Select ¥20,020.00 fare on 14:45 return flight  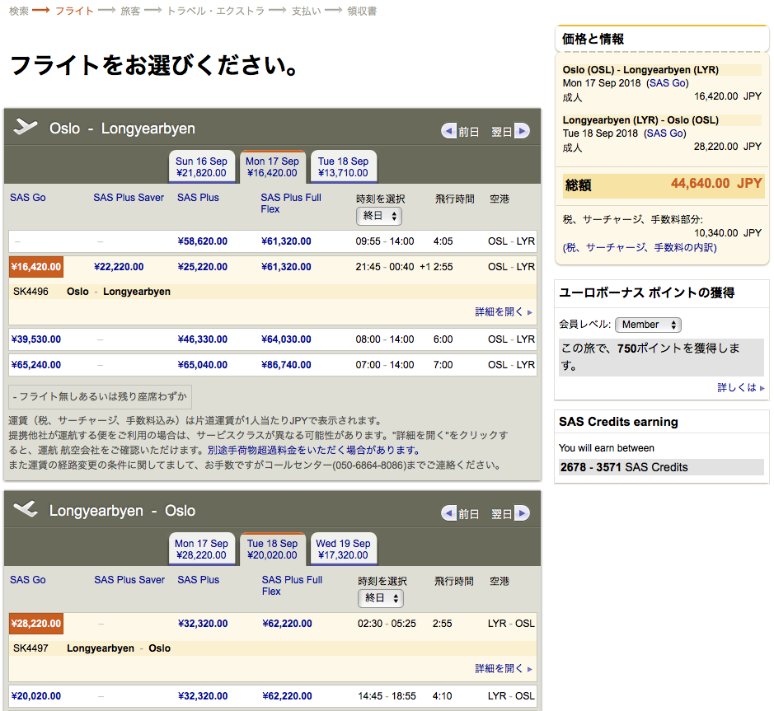point(36,696)
